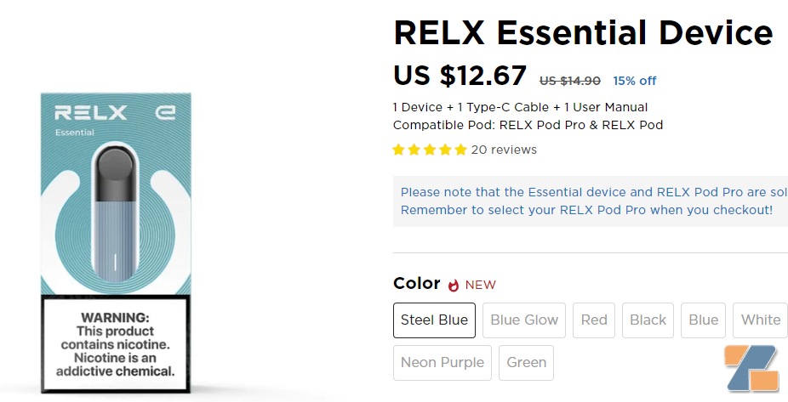Image resolution: width=788 pixels, height=402 pixels.
Task: Click the crossed-out US $14.90 price
Action: [569, 81]
